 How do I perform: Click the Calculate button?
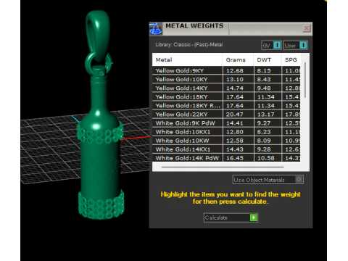point(231,217)
